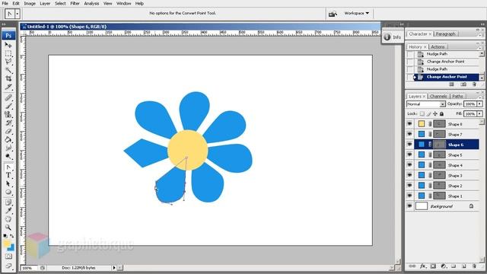Screen dimensions: 487x274
Task: Toggle lock all for the layer
Action: (x=441, y=113)
